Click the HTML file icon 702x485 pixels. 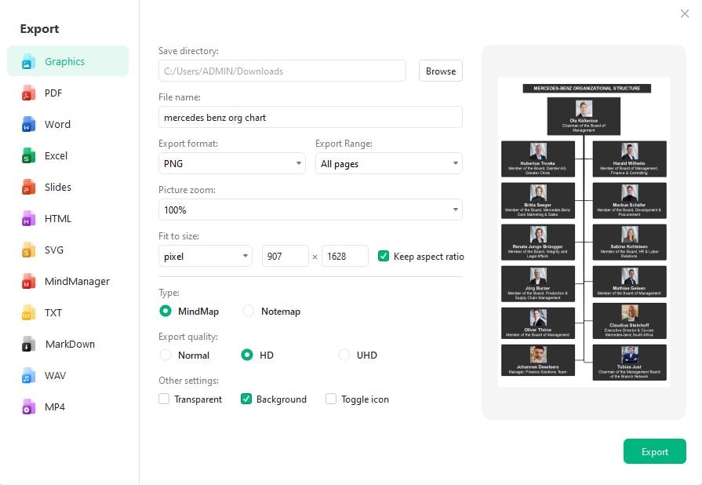tap(28, 218)
